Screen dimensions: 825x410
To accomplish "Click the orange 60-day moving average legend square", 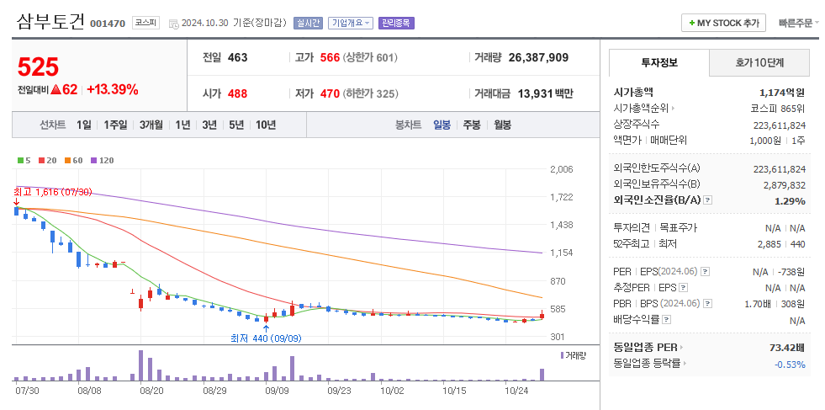I will (x=67, y=161).
